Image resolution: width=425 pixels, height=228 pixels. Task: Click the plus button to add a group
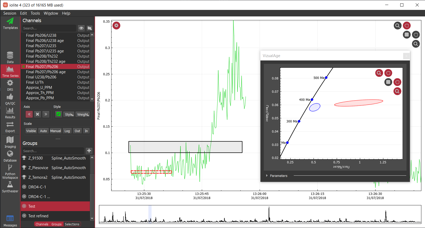coord(89,151)
